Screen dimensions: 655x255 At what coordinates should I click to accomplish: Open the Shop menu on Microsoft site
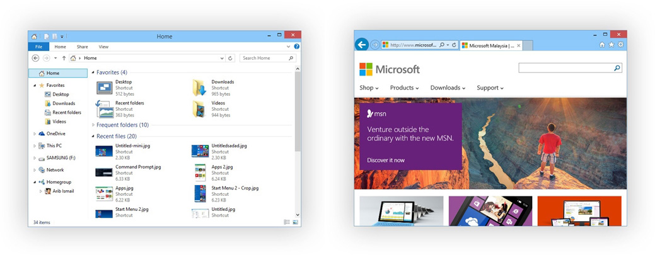pos(369,88)
